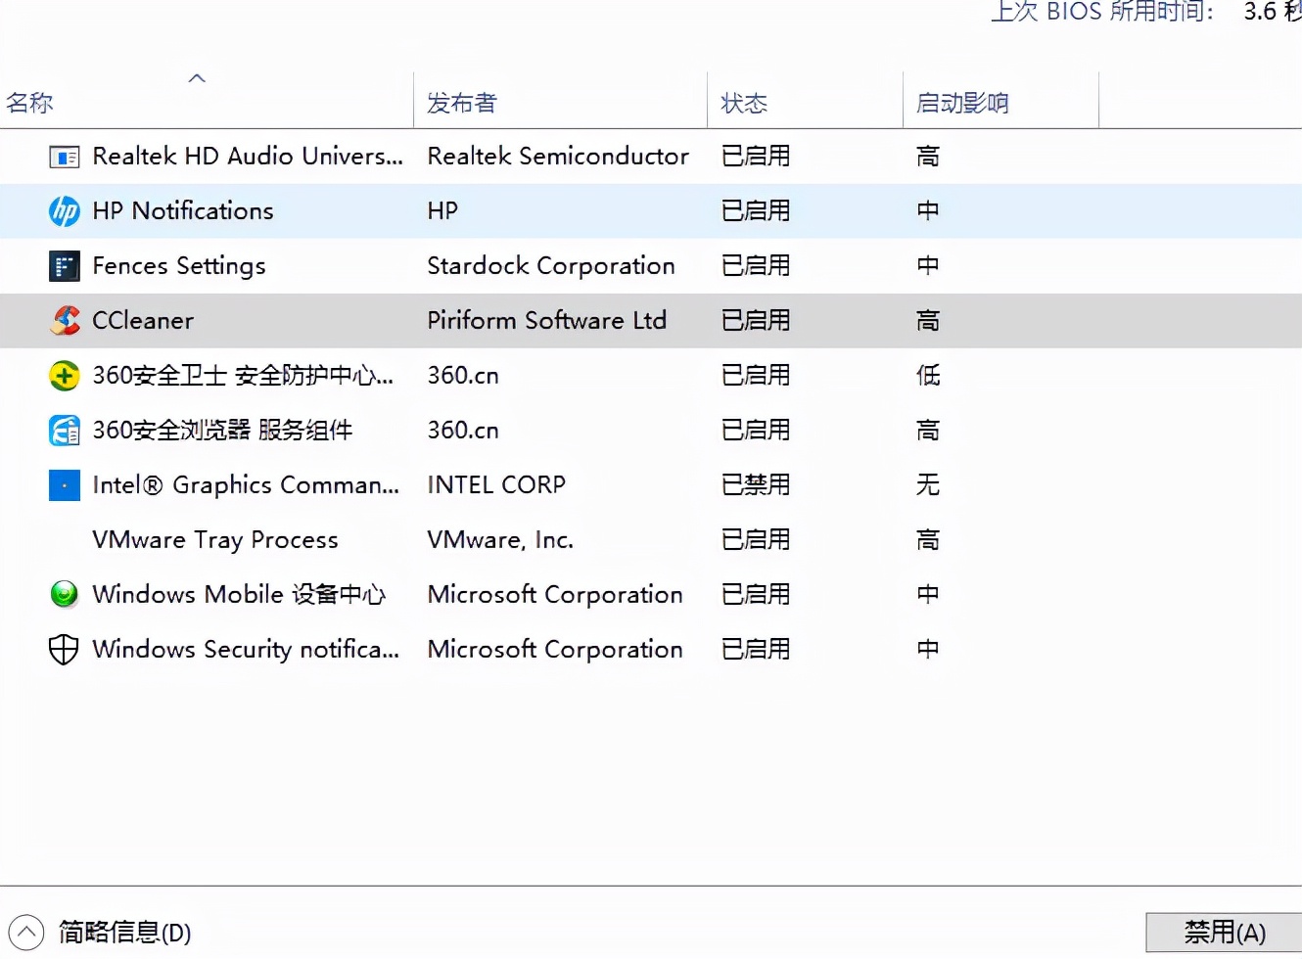Select CCleaner entry name
The image size is (1302, 959).
(143, 321)
